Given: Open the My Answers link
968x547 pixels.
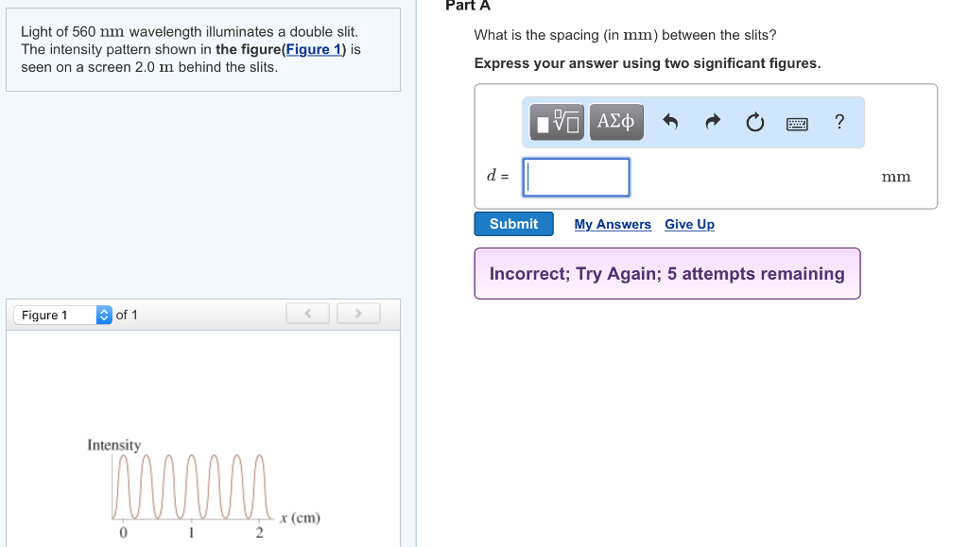Looking at the screenshot, I should tap(613, 224).
